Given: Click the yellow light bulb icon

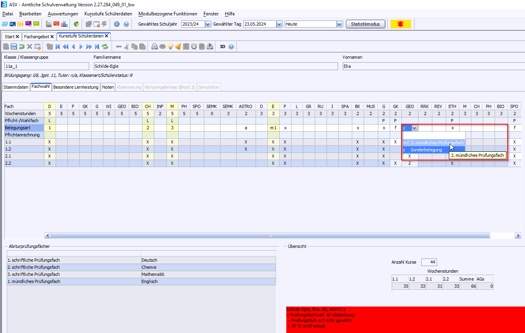Looking at the screenshot, I should (x=170, y=47).
